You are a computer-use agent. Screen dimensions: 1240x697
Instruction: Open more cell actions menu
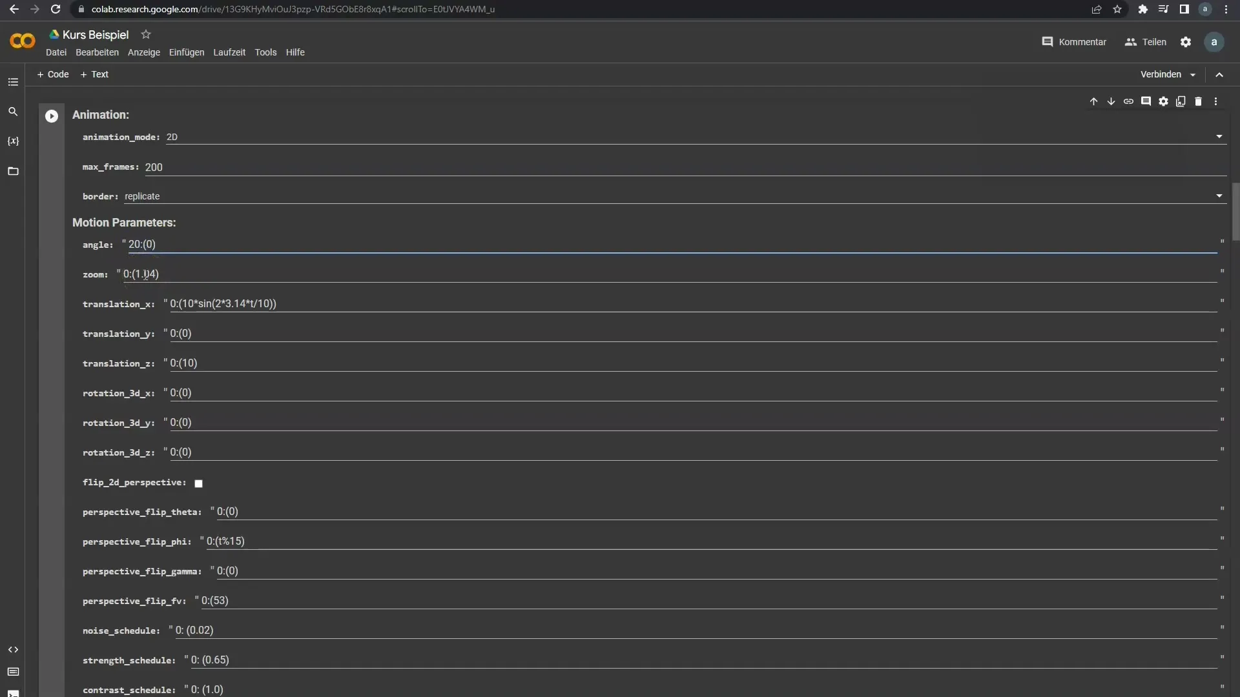pos(1215,101)
